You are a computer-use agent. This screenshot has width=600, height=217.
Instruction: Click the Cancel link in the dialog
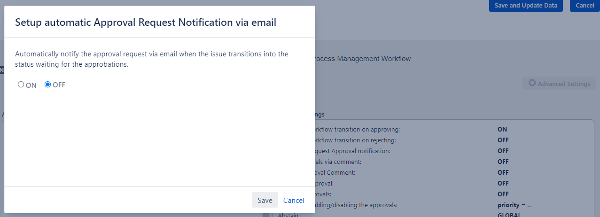(294, 200)
